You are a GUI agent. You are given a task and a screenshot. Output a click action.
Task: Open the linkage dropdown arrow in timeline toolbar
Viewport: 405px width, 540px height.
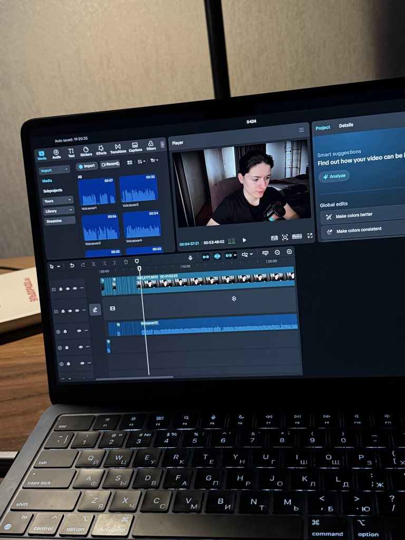pos(235,255)
